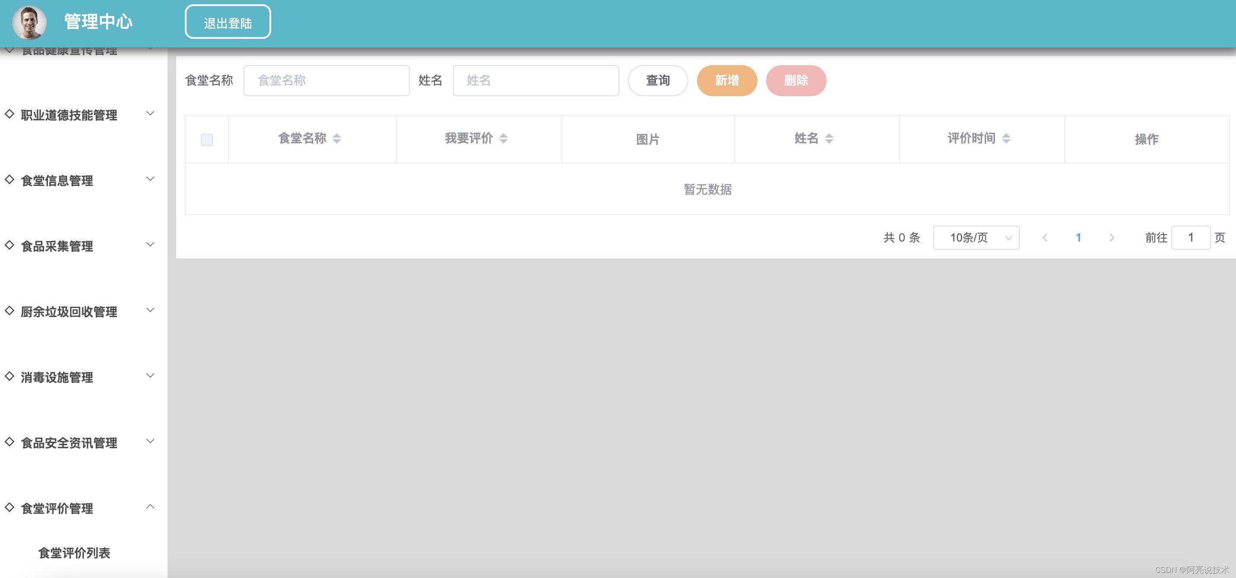Click the 食堂名称 column sort icon
Viewport: 1236px width, 578px height.
[337, 138]
